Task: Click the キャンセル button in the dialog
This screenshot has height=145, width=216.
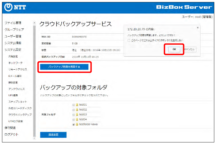Action: point(189,49)
